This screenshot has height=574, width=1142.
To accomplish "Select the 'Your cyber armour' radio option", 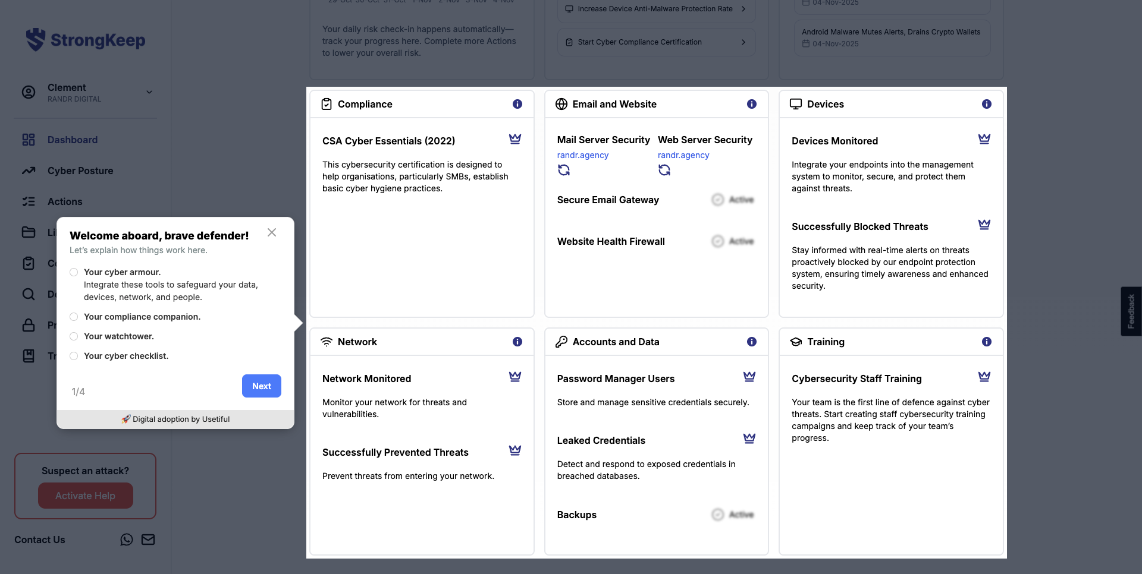I will coord(74,272).
